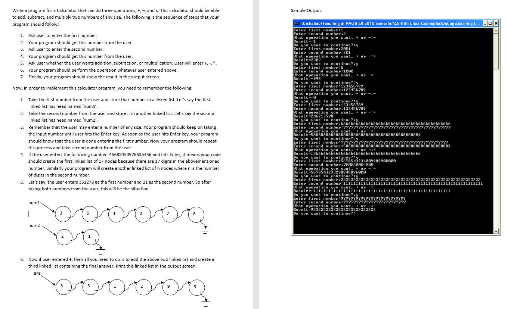Click step 5 text about entering +, -, *
The height and width of the screenshot is (309, 508).
[123, 63]
